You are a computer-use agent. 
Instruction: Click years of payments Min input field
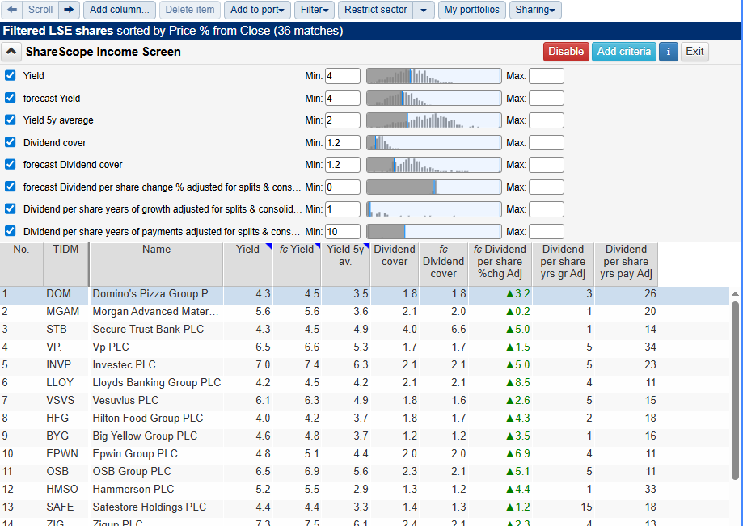point(343,231)
